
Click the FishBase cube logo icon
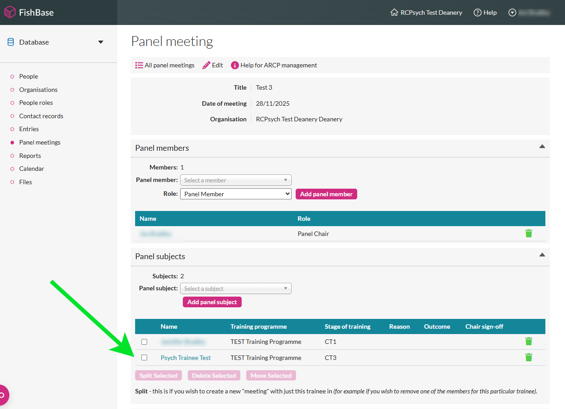coord(10,12)
